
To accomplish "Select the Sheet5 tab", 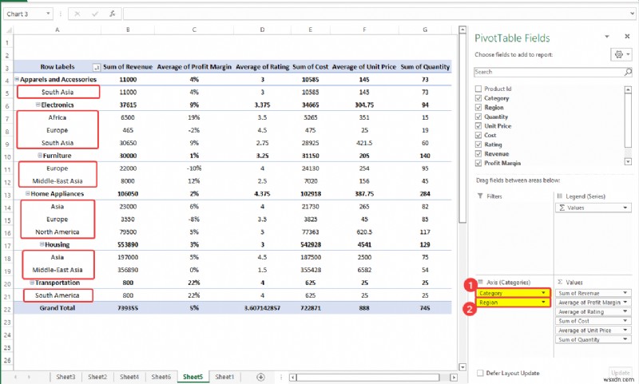I will [192, 377].
